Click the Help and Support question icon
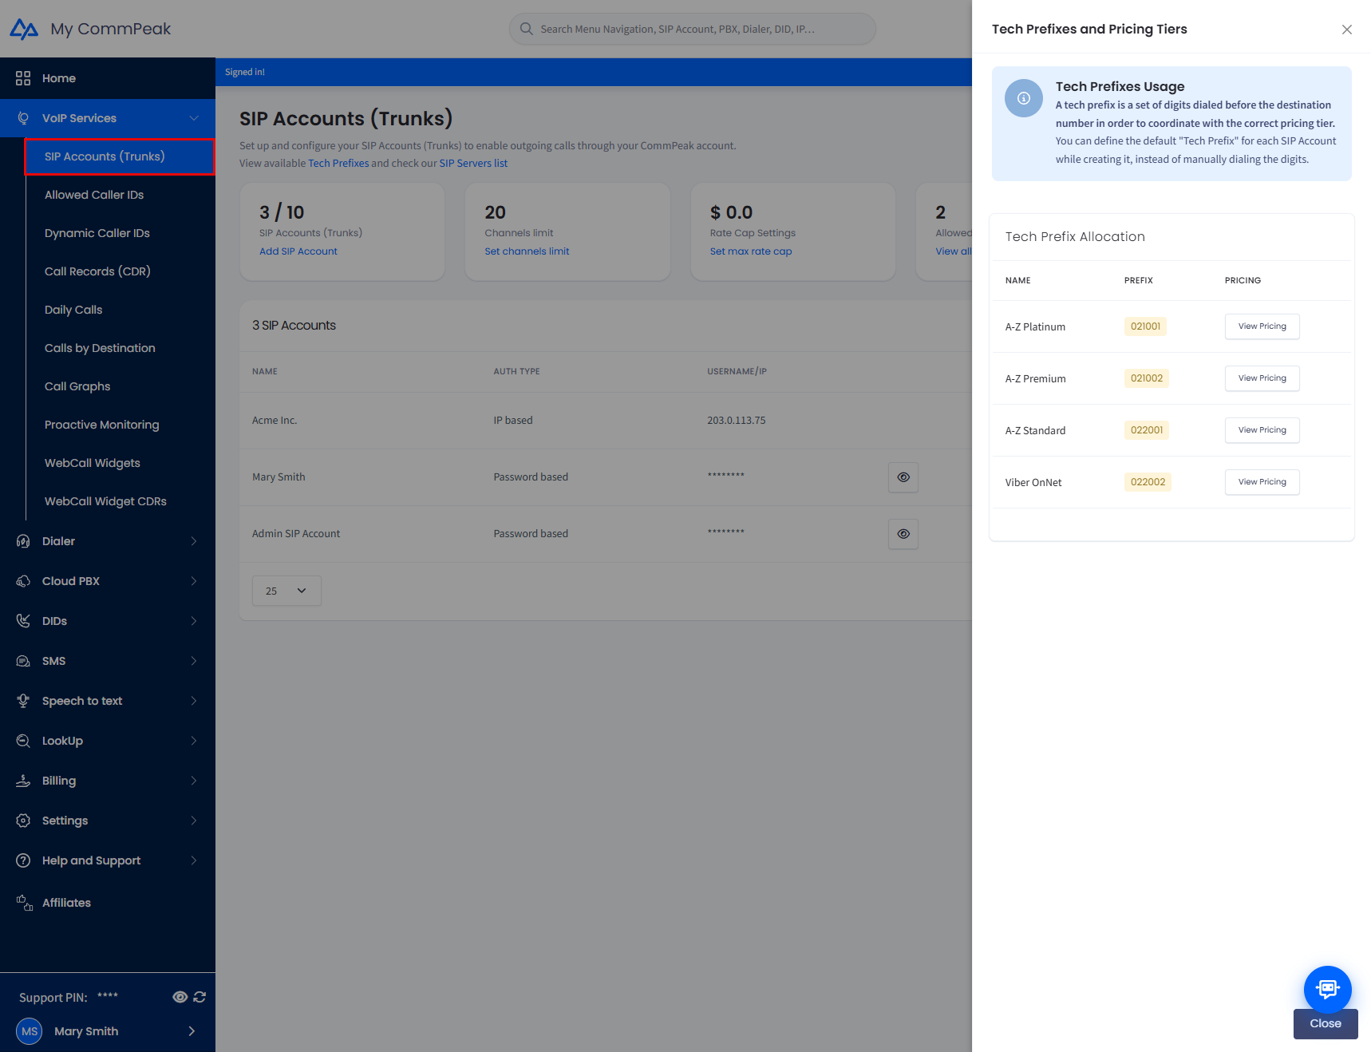The height and width of the screenshot is (1052, 1371). (23, 860)
